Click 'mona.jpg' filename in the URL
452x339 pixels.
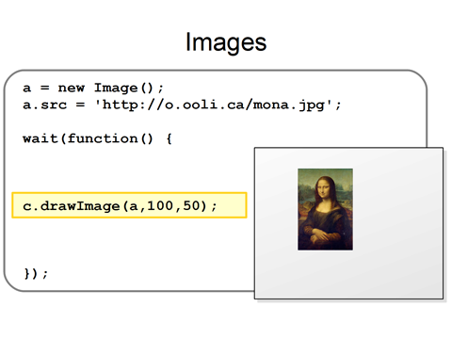289,105
